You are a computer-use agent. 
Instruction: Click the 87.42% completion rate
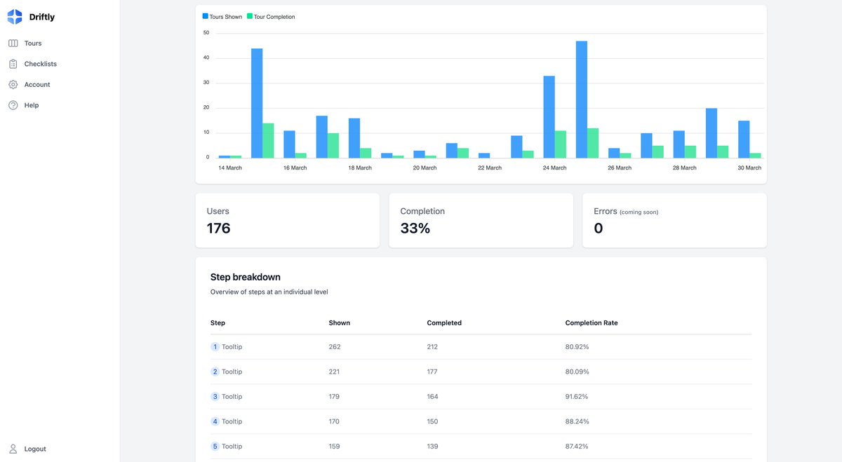[x=577, y=447]
